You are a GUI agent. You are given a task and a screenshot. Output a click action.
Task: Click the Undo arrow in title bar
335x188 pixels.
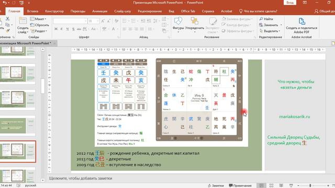(5, 3)
